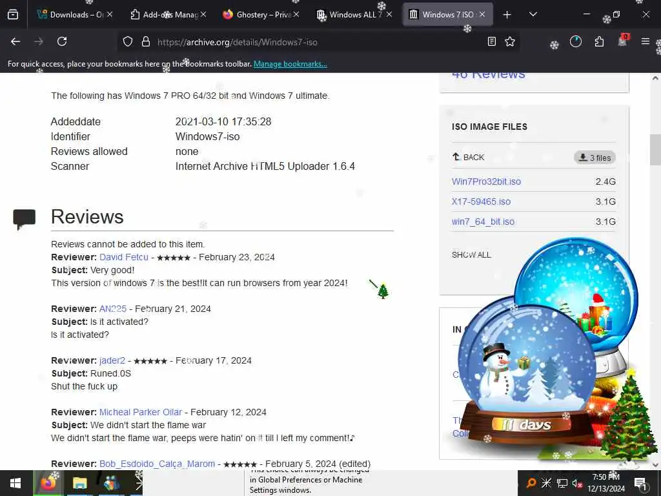Click the Identifier value Windows7-iso
This screenshot has width=661, height=496.
click(207, 137)
